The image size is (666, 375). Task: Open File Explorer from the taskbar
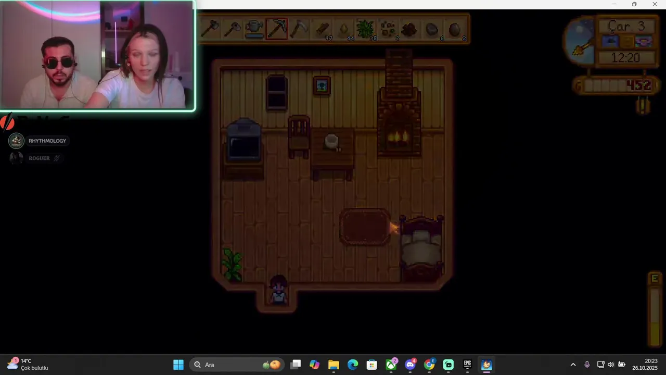[x=334, y=365]
